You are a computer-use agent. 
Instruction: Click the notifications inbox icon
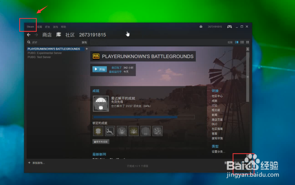[x=201, y=27]
